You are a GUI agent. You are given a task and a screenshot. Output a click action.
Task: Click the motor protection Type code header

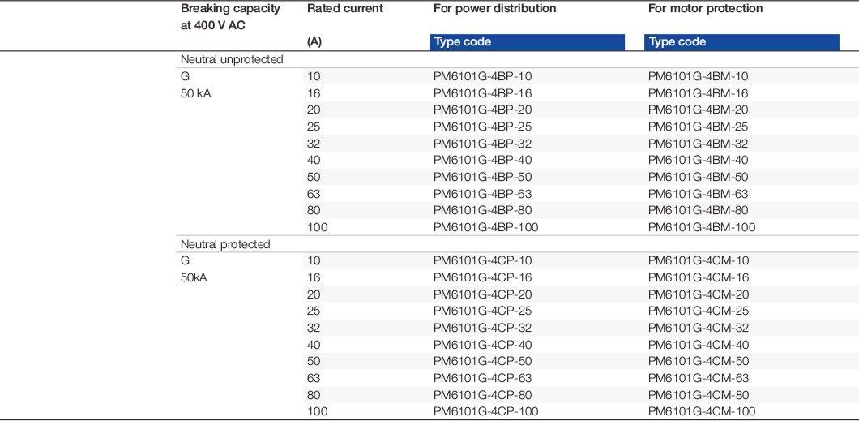(741, 42)
